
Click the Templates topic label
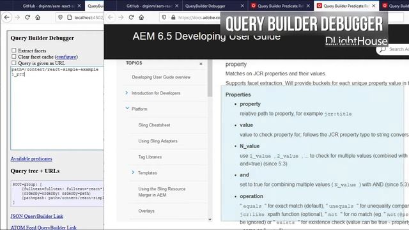coord(148,173)
